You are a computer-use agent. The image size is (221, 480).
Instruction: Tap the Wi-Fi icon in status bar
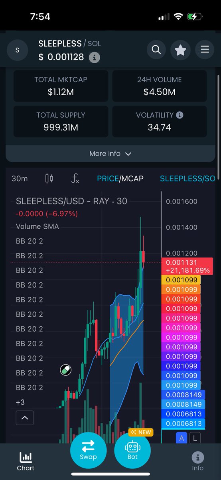(x=179, y=17)
